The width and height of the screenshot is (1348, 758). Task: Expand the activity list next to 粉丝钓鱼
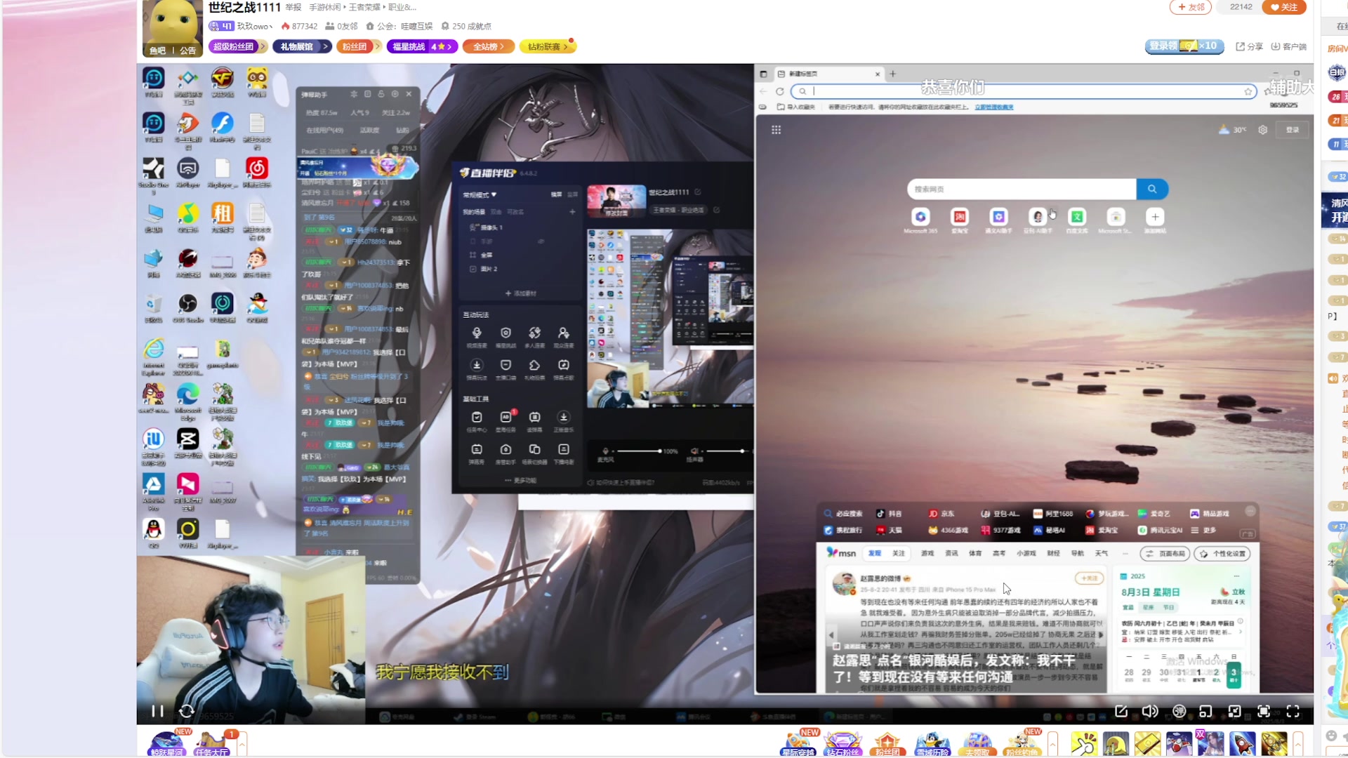click(1052, 743)
